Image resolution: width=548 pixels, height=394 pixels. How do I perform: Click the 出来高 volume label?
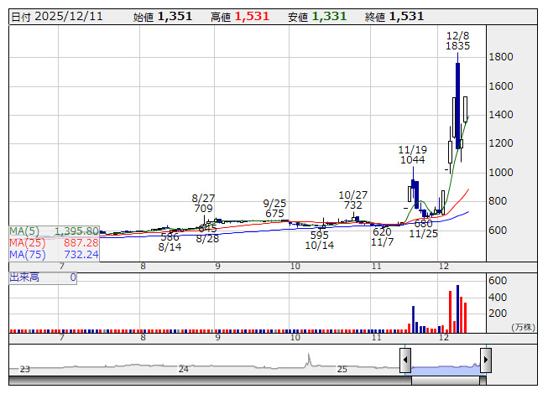[24, 277]
